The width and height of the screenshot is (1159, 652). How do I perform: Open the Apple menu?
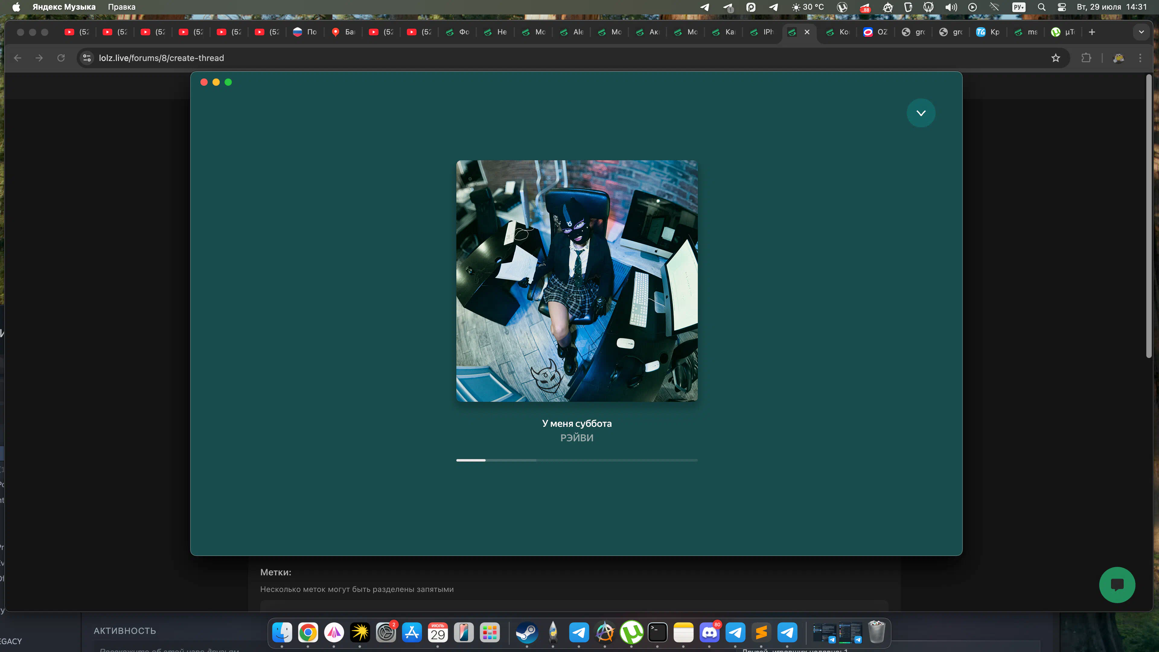16,7
